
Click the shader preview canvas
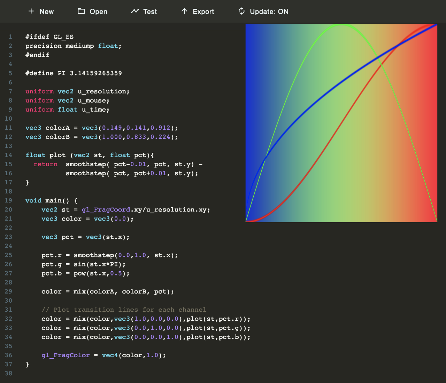(x=341, y=123)
